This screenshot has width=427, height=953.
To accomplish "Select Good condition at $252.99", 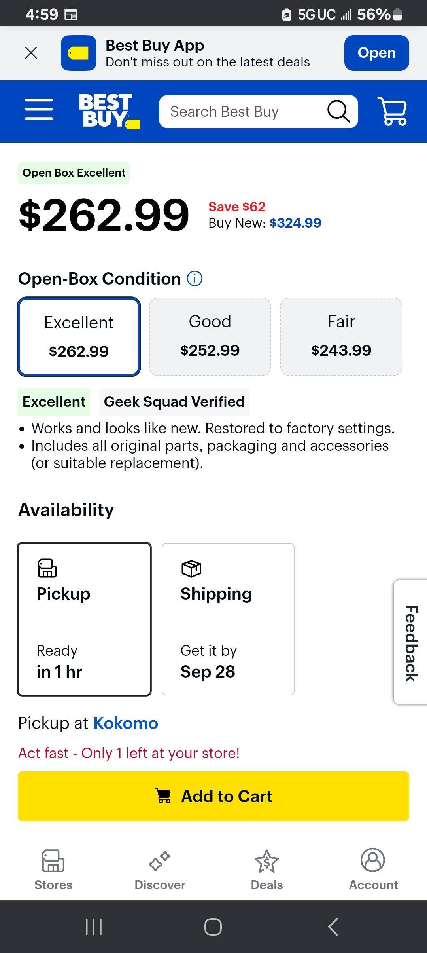I will [x=210, y=336].
